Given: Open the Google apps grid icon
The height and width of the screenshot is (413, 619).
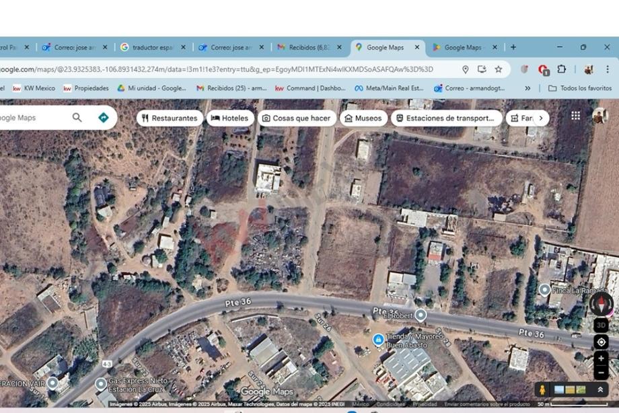Looking at the screenshot, I should 576,115.
